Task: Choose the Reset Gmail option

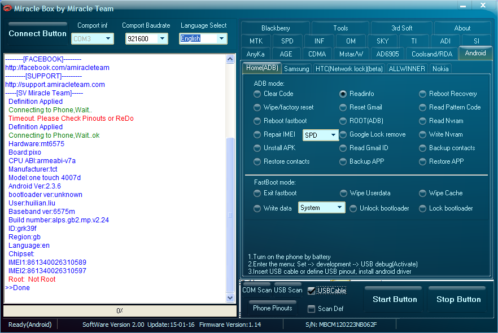Action: pyautogui.click(x=343, y=108)
